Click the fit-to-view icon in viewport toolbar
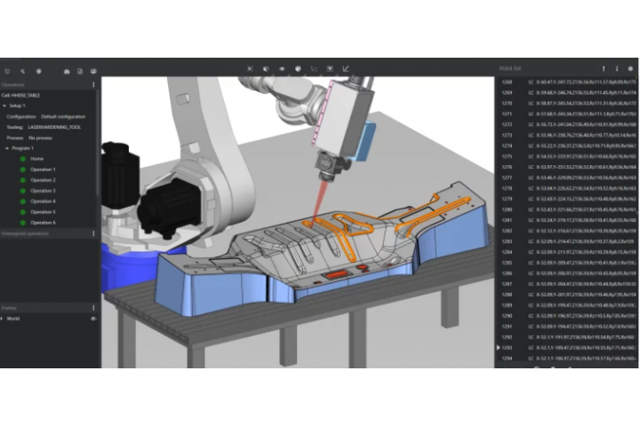The image size is (640, 426). (x=250, y=68)
